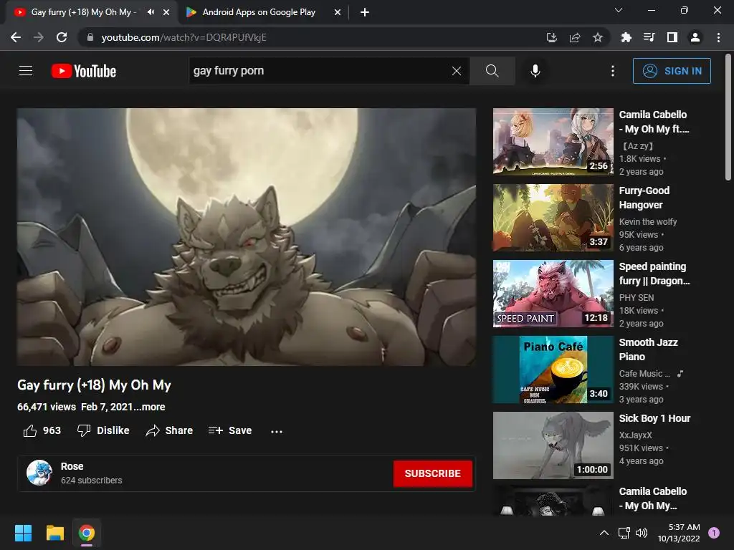Image resolution: width=734 pixels, height=550 pixels.
Task: Share this page icon in address bar
Action: click(574, 37)
